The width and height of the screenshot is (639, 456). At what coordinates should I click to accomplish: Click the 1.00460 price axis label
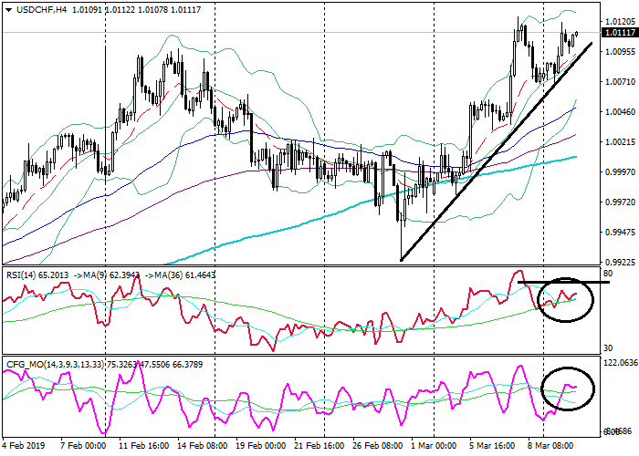619,112
